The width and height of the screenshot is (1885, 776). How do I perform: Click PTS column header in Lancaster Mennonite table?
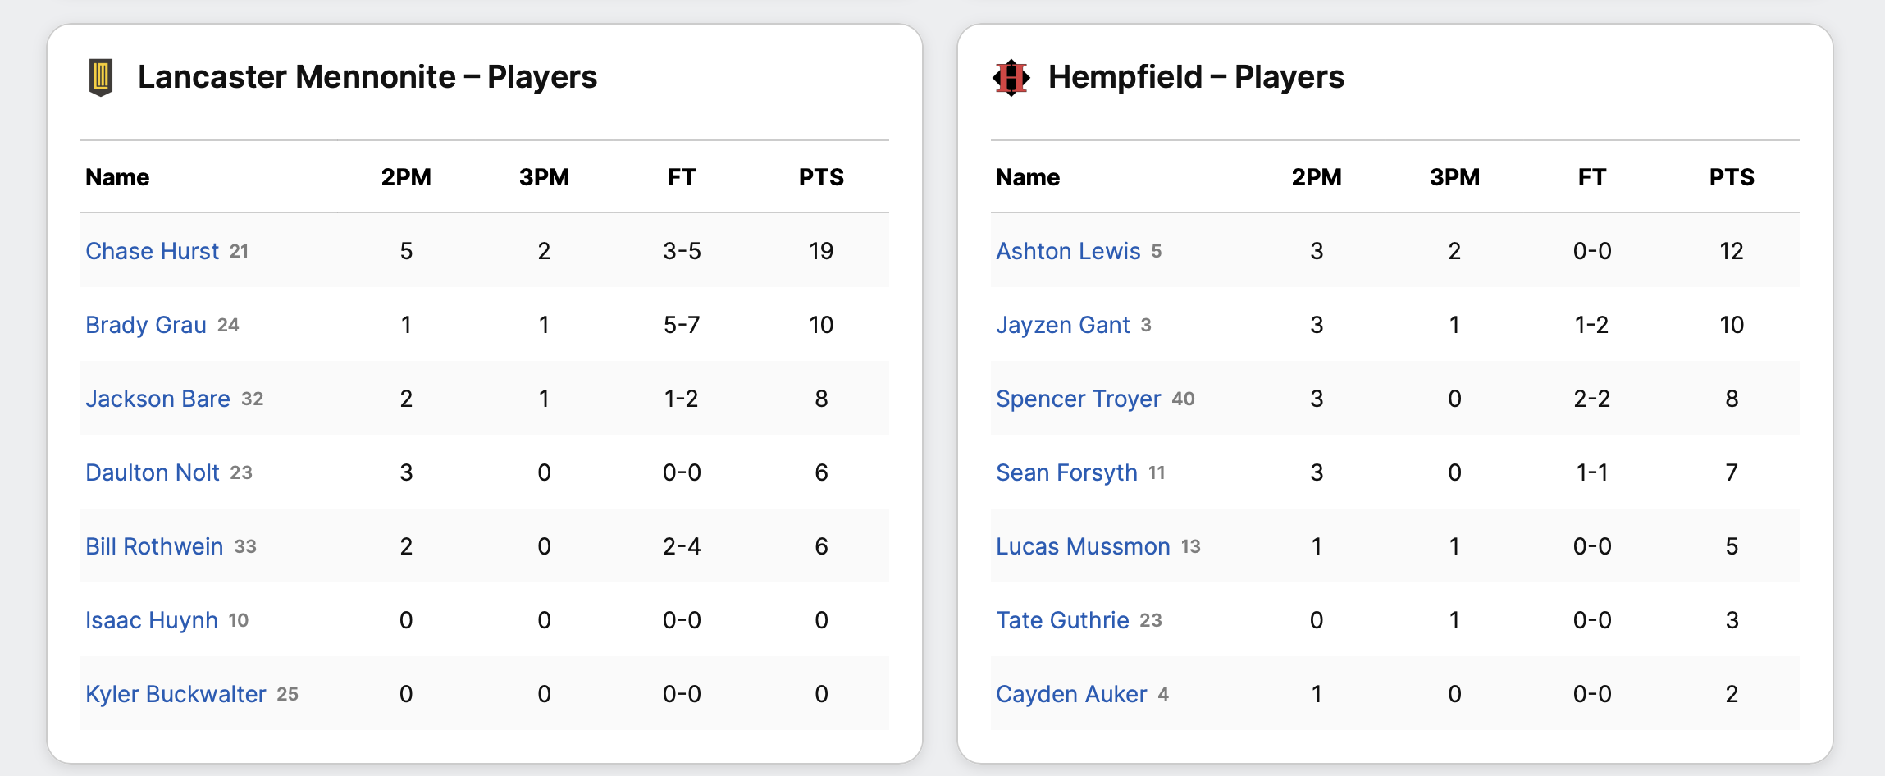[821, 177]
